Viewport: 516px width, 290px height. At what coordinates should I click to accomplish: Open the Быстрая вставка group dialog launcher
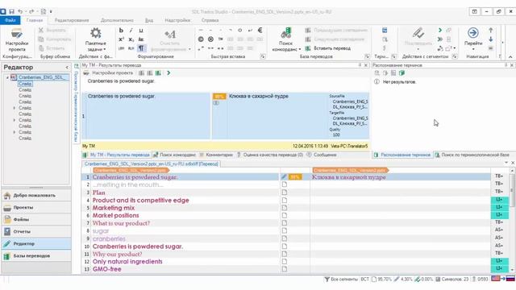[x=263, y=56]
